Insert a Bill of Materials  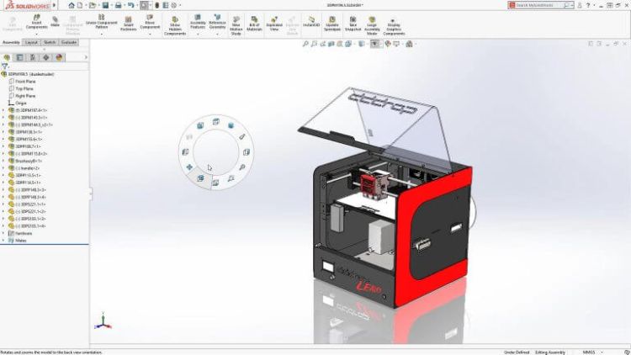click(x=254, y=24)
